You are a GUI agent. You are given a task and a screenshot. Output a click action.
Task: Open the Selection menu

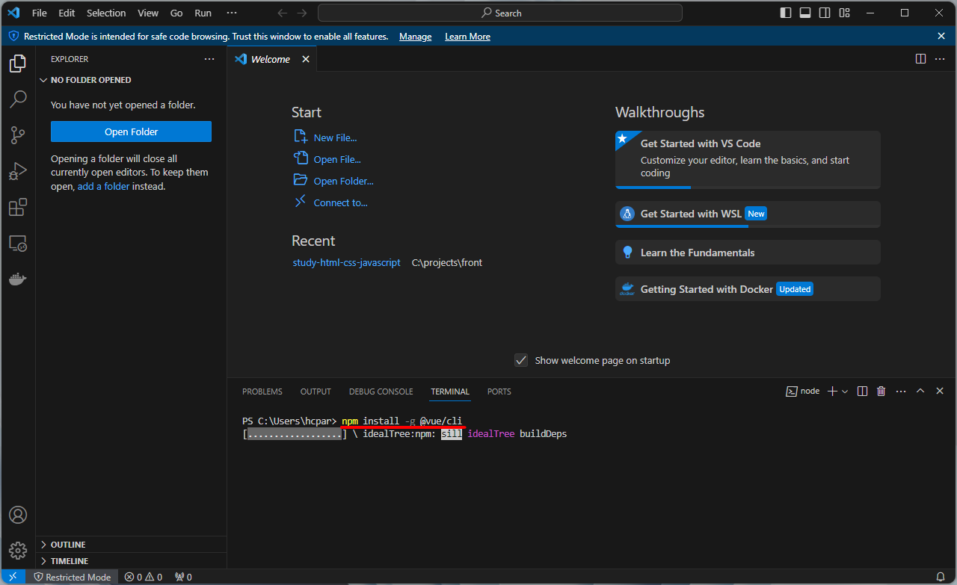coord(106,13)
